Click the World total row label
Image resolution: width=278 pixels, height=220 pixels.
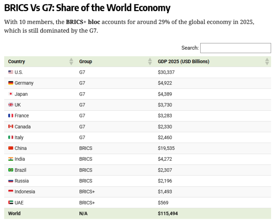click(x=14, y=214)
